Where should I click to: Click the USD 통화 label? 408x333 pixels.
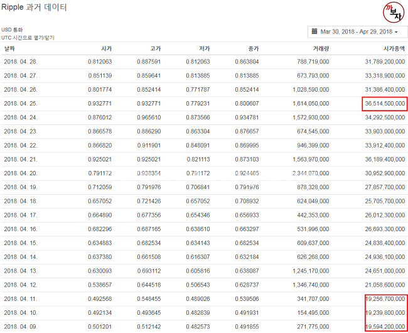[x=12, y=30]
